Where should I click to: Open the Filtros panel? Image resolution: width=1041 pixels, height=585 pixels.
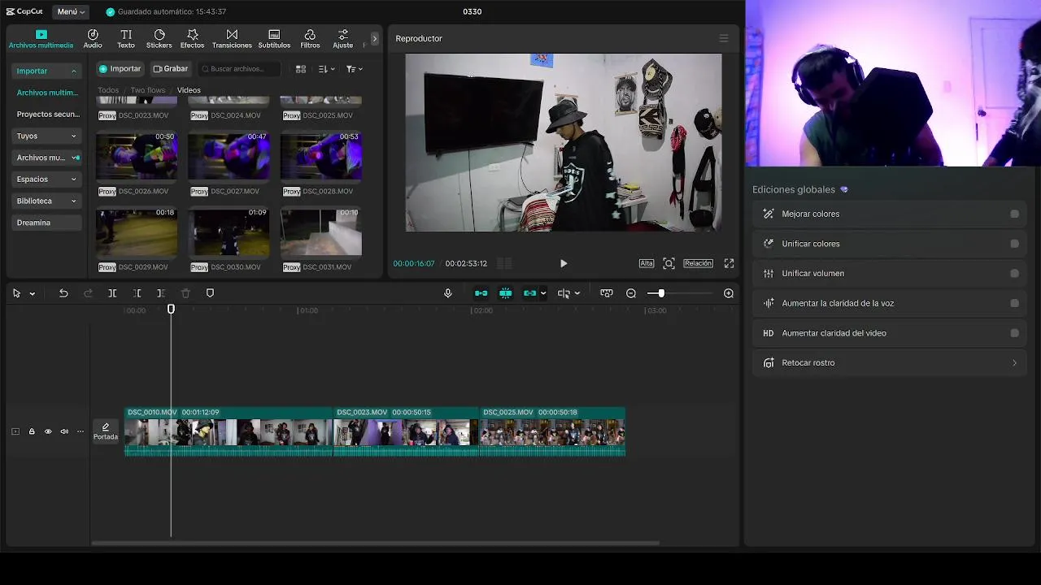(310, 39)
